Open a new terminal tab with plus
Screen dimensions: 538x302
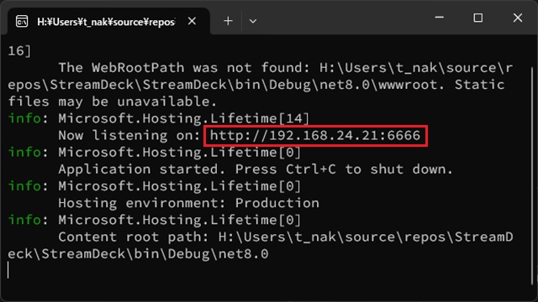click(x=228, y=21)
